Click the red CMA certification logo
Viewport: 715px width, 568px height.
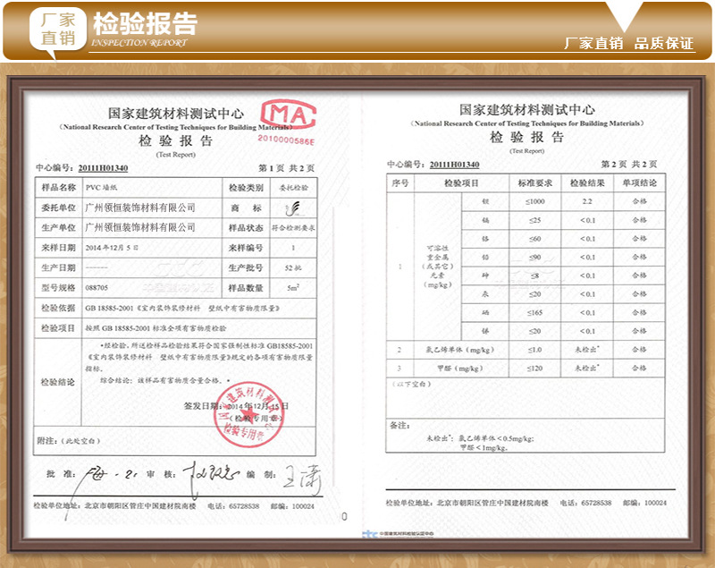pos(288,114)
